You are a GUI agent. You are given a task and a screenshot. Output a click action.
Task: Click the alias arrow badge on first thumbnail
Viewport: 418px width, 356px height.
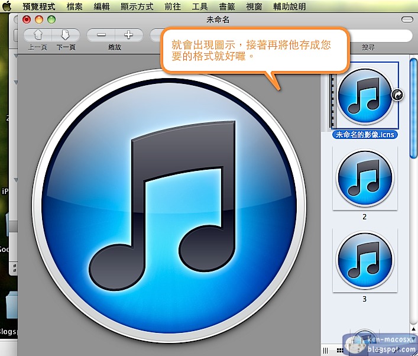397,95
